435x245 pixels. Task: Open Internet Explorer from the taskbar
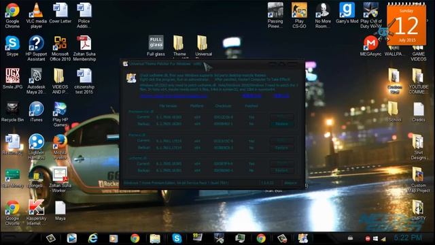tap(92, 238)
